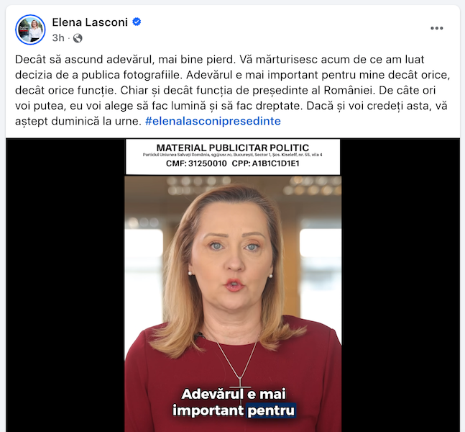Click the Partidul Uniunea Salvați România address line
This screenshot has width=465, height=432.
[233, 155]
